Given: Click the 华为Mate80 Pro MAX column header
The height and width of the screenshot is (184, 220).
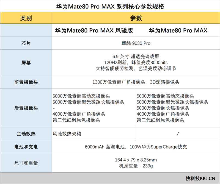Looking at the screenshot, I should coord(177,30).
